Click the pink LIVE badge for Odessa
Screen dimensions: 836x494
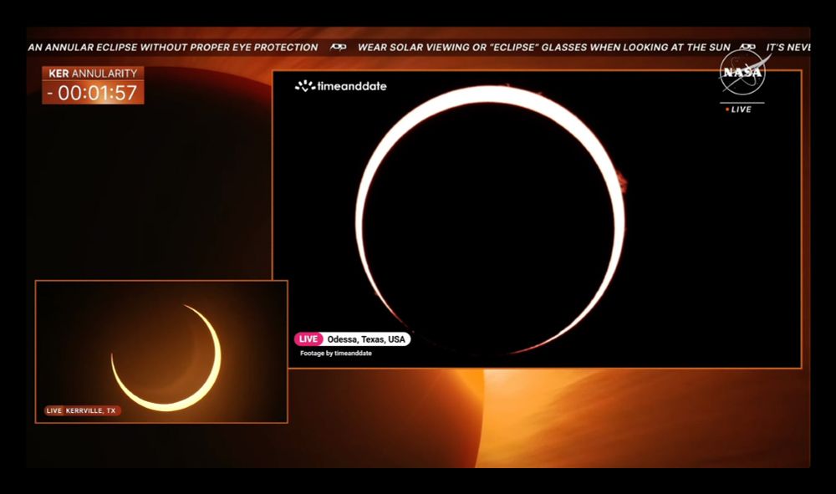click(308, 339)
